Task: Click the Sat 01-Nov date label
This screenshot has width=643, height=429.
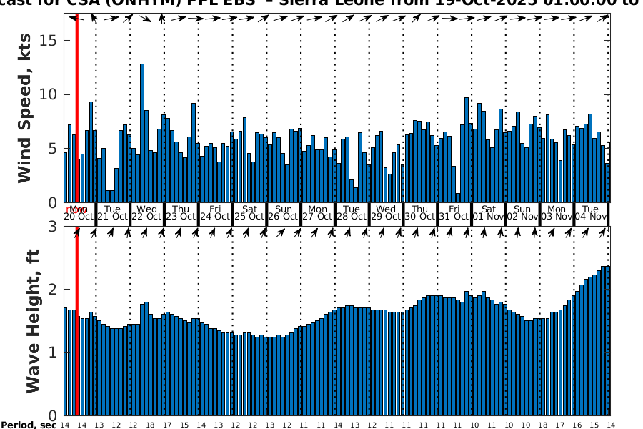Action: pyautogui.click(x=488, y=213)
